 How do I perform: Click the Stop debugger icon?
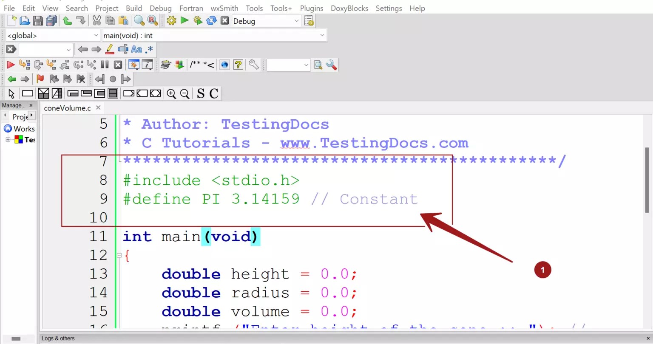click(x=118, y=65)
